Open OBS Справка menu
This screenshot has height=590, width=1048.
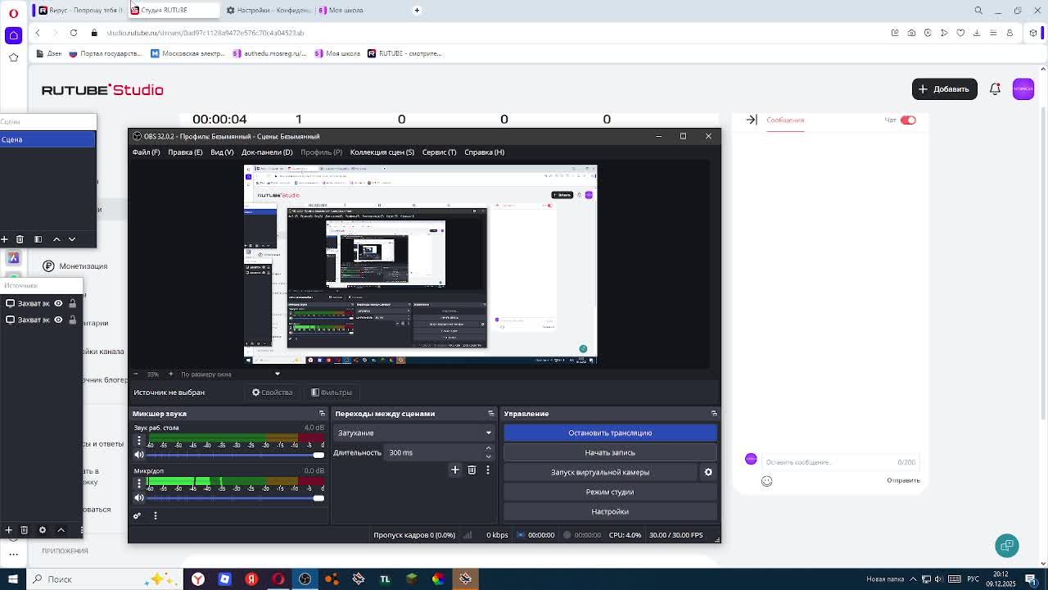(484, 152)
